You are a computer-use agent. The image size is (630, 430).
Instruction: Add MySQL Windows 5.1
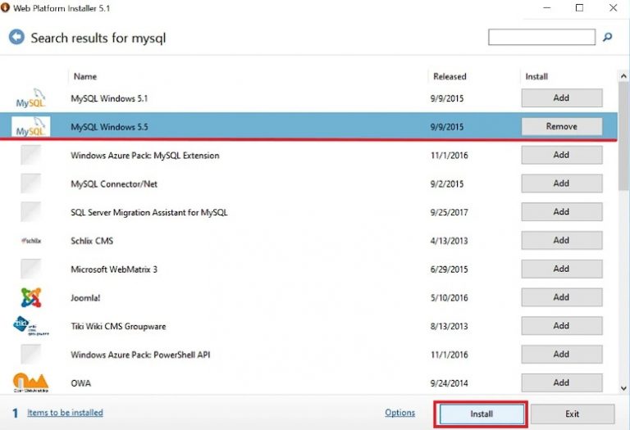click(562, 97)
